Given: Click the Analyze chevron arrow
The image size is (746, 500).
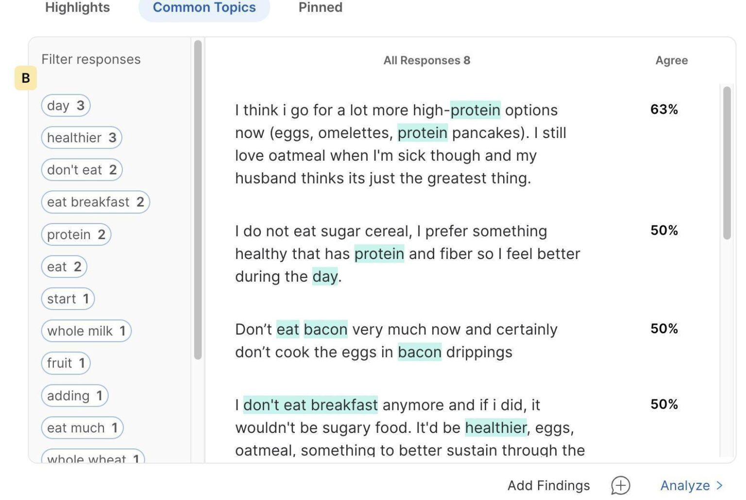Looking at the screenshot, I should [719, 485].
